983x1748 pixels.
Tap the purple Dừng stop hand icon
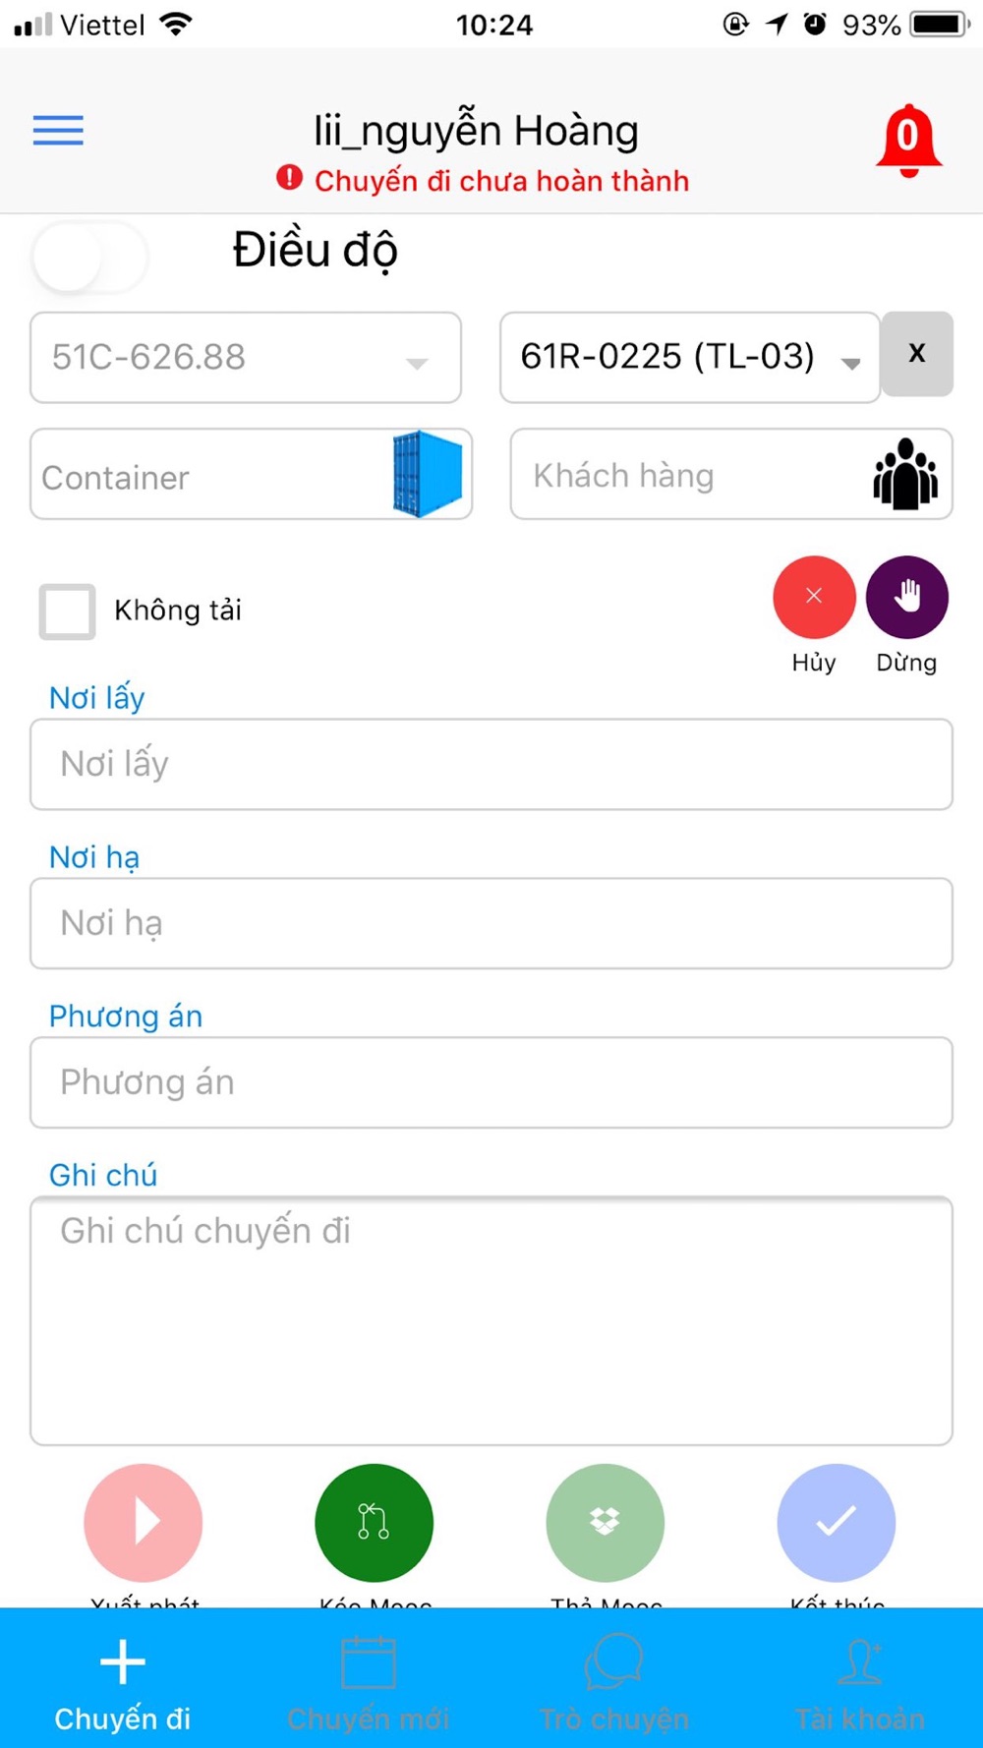click(x=907, y=597)
